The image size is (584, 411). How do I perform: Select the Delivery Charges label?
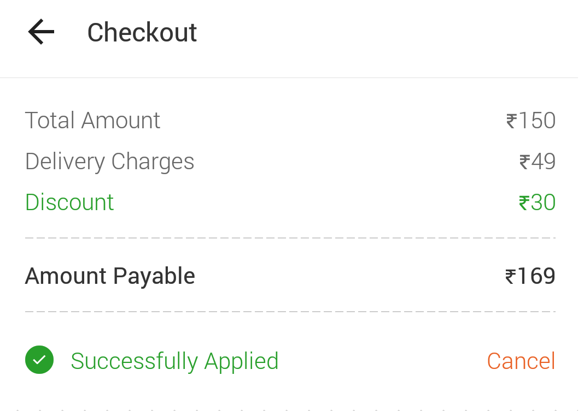109,162
